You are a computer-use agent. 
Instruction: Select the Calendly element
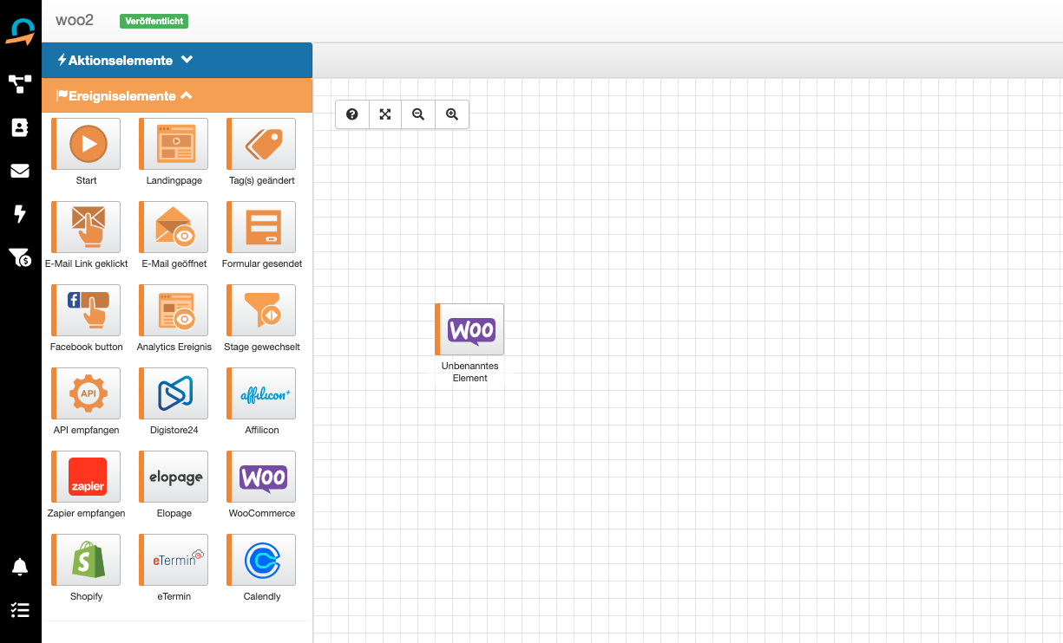(x=261, y=560)
